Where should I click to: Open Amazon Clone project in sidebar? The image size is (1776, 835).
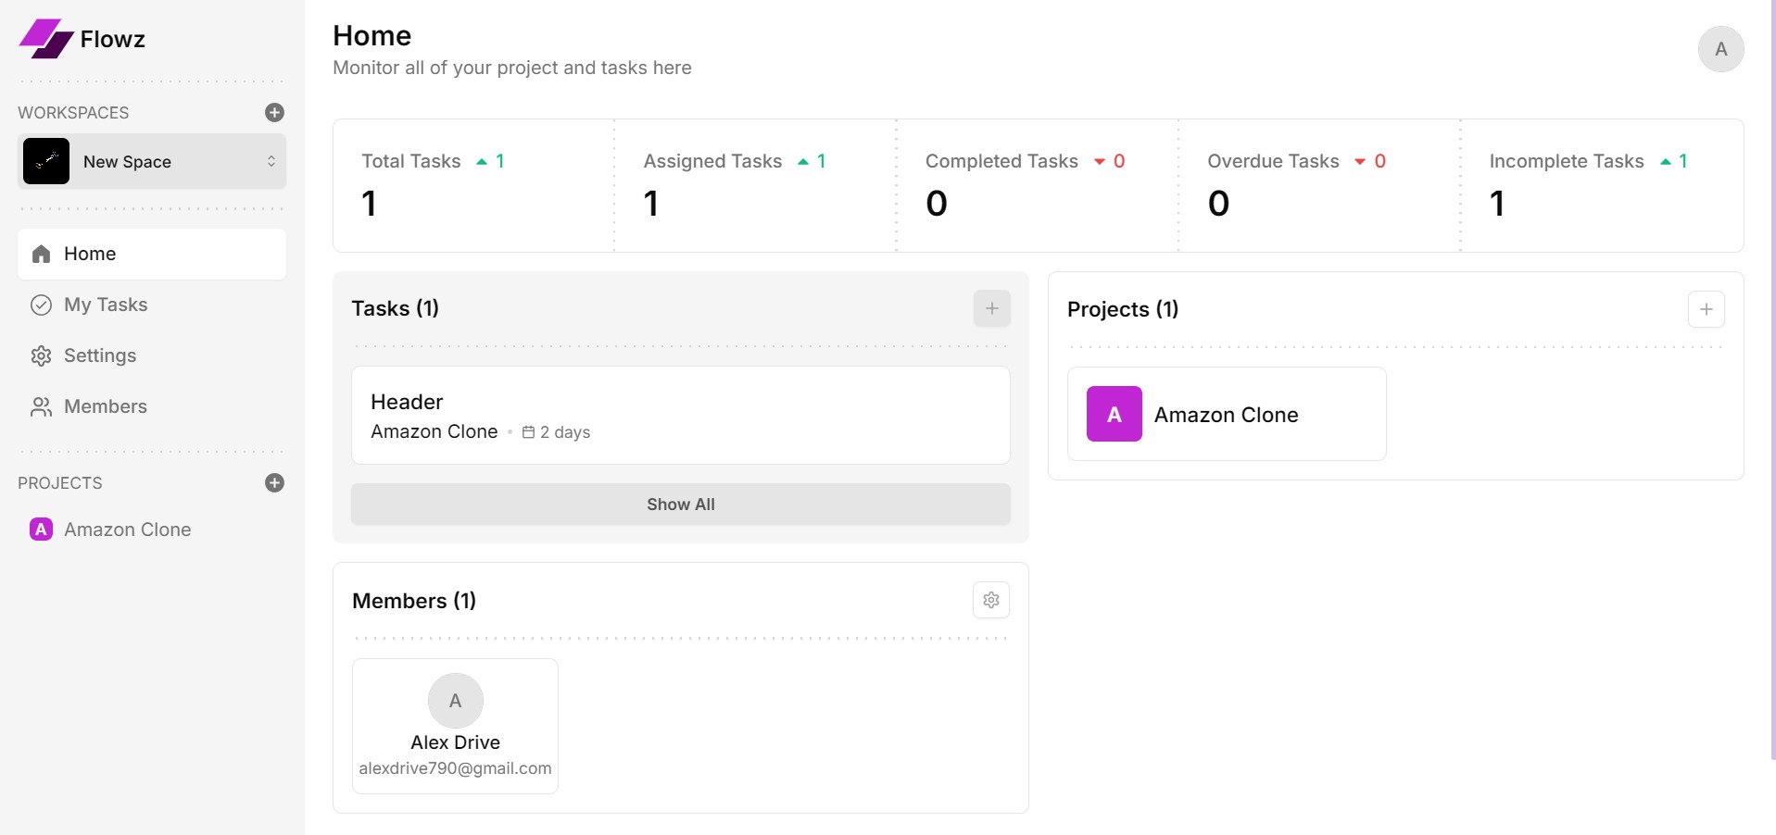click(127, 530)
